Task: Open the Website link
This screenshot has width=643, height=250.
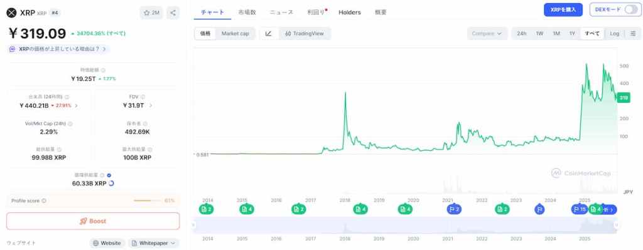Action: [x=107, y=243]
